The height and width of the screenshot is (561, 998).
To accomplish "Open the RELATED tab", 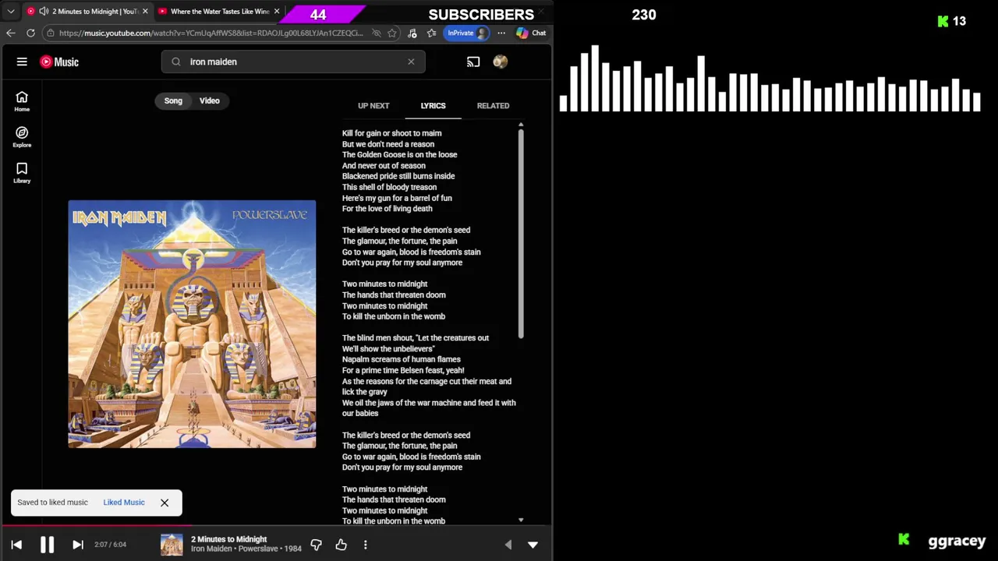I will pos(493,105).
